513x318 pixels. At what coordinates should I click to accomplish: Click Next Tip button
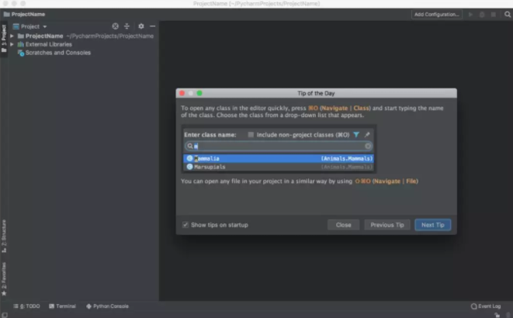pos(433,225)
